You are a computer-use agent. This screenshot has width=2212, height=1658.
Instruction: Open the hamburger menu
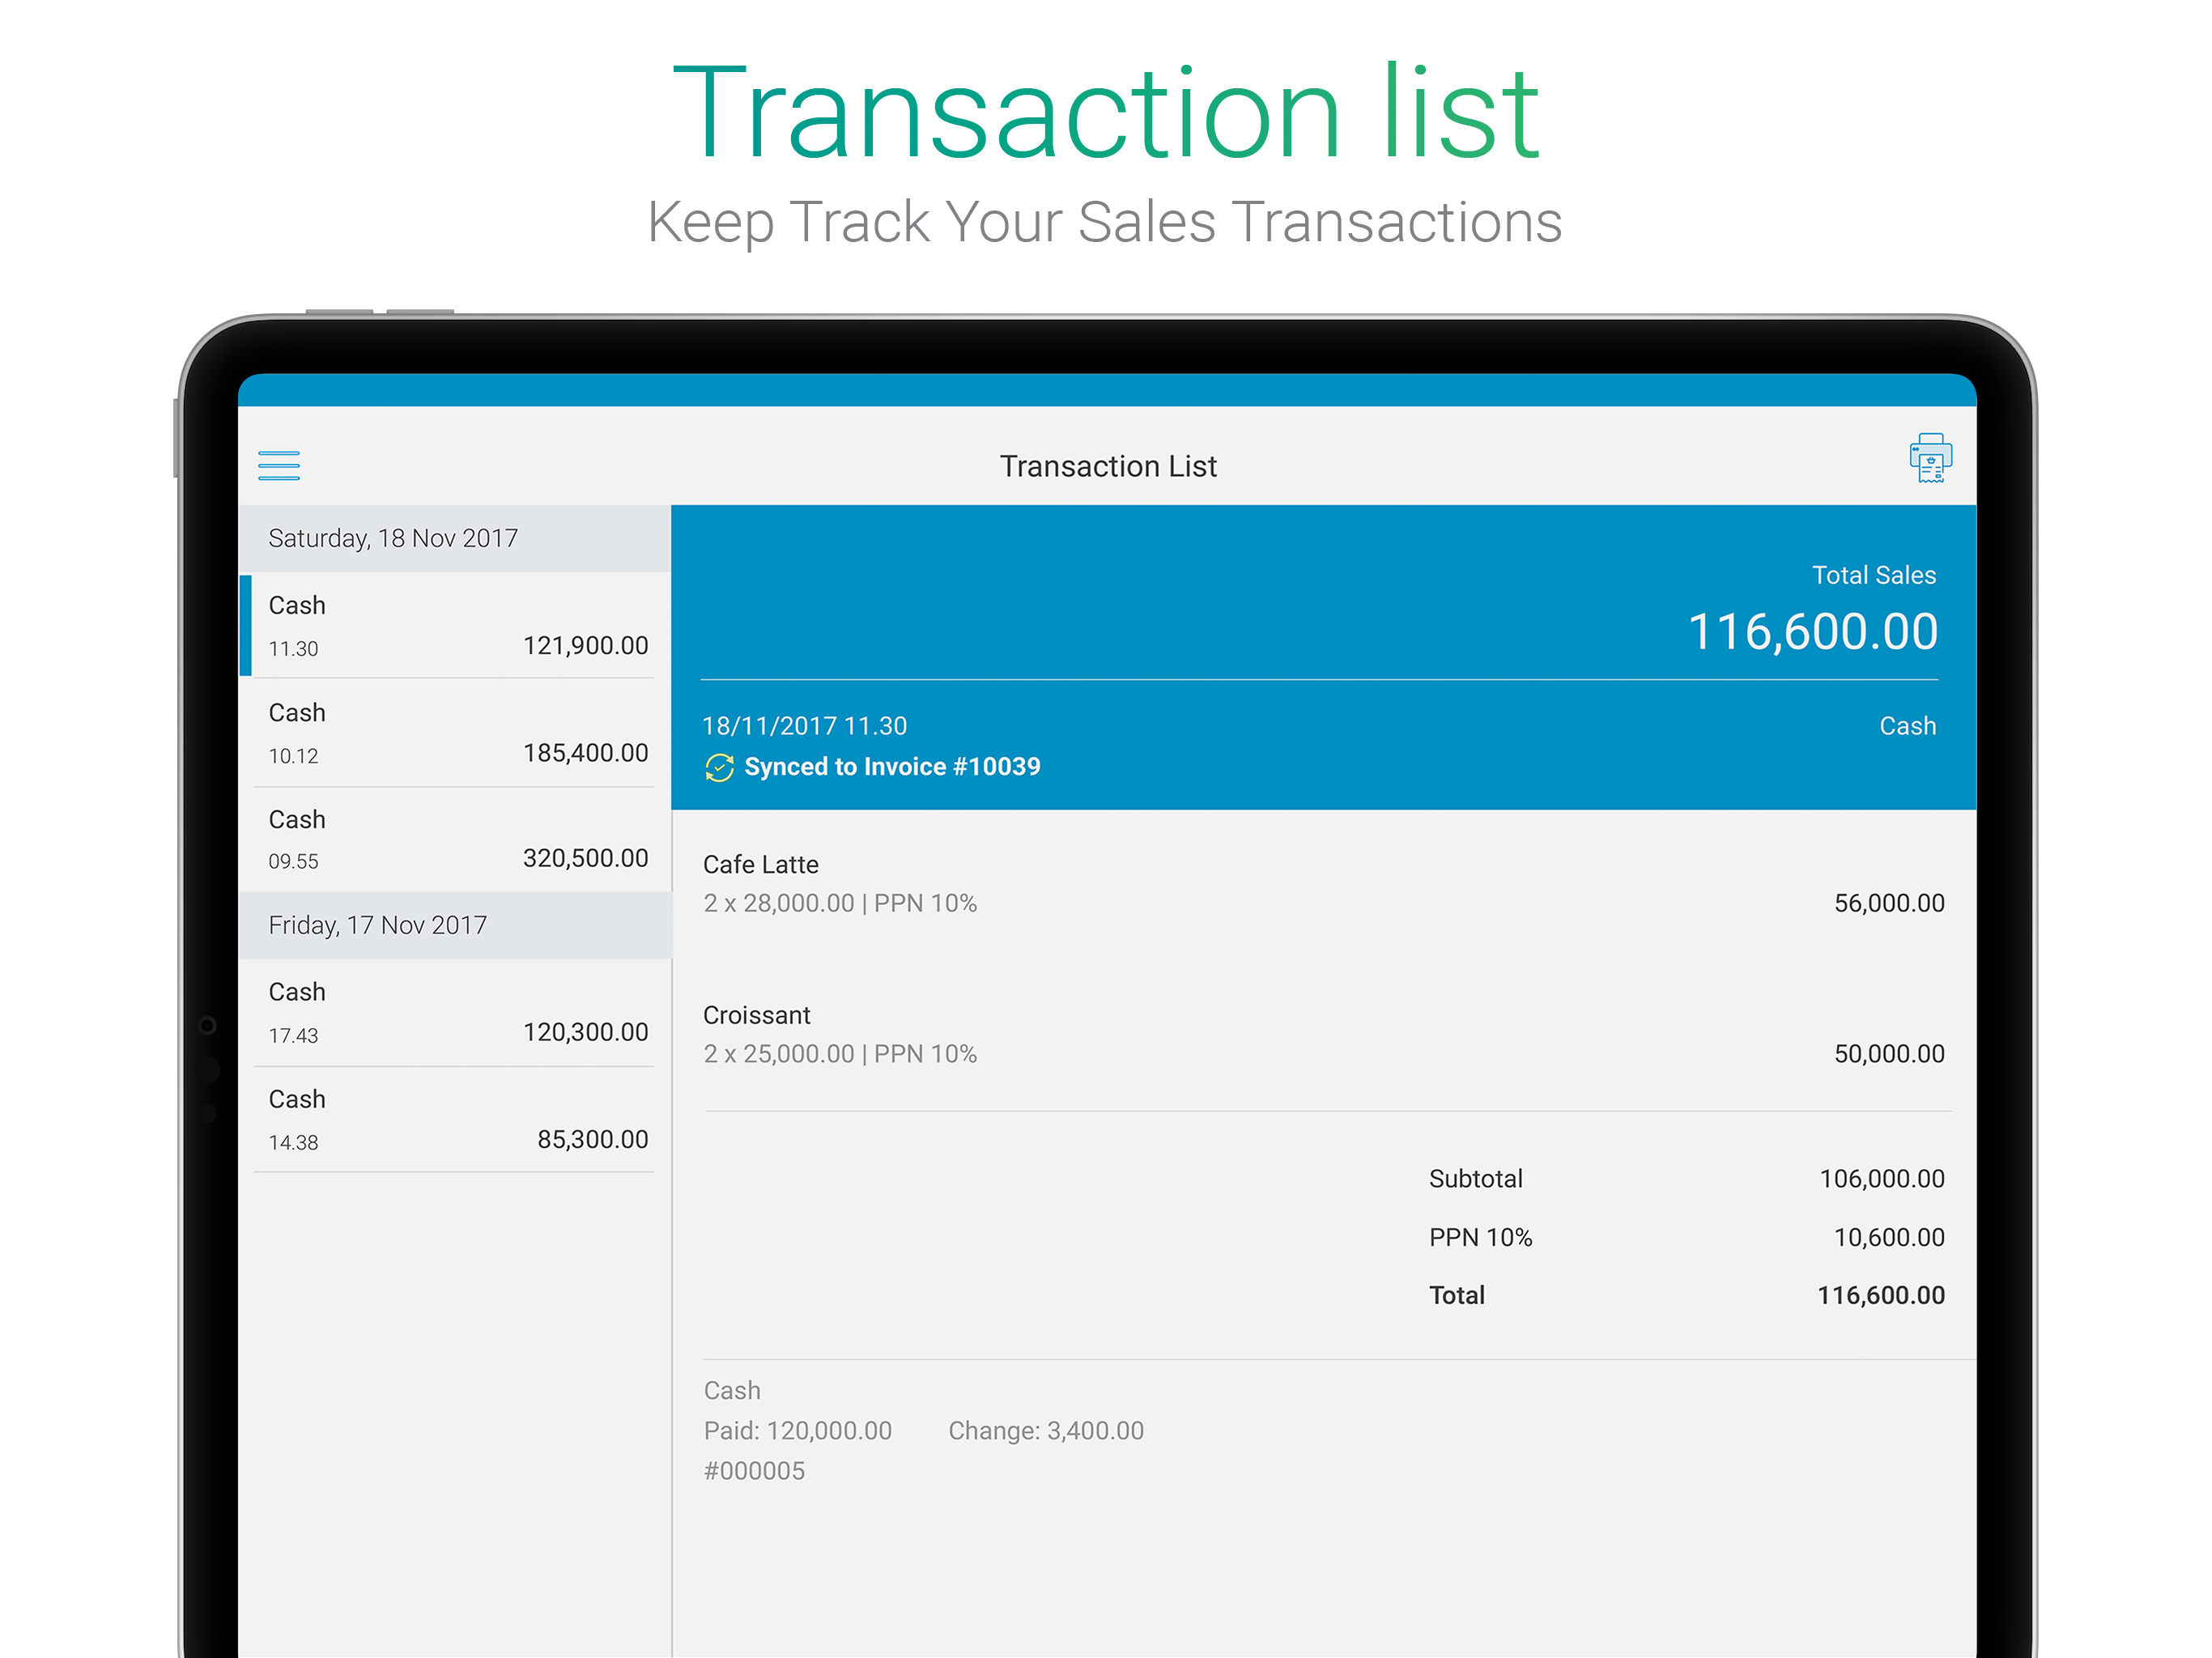(278, 465)
